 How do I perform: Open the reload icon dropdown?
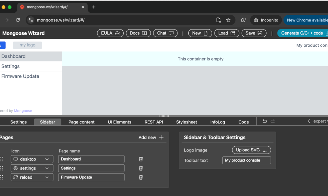32,177
